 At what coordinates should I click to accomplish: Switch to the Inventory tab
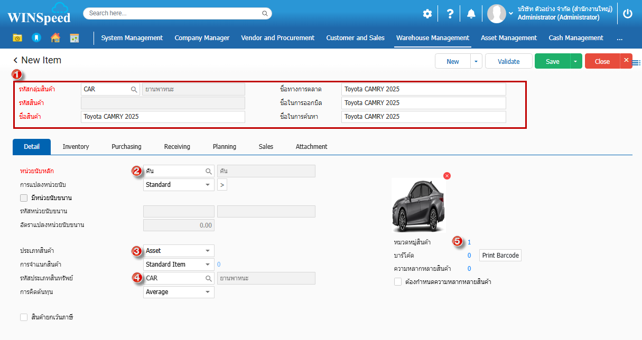(x=76, y=147)
